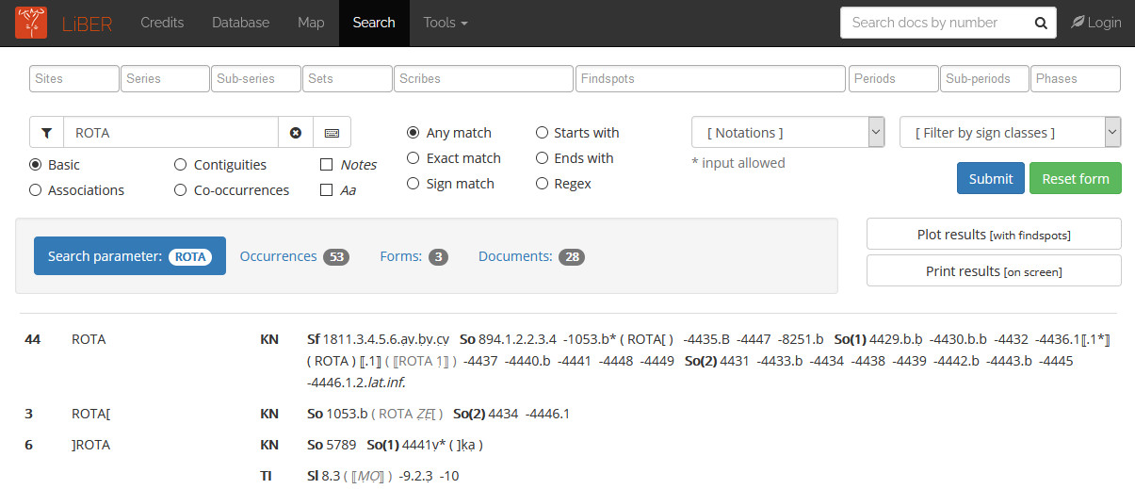The image size is (1135, 489).
Task: Select the Co-occurrences radio option
Action: click(x=181, y=190)
